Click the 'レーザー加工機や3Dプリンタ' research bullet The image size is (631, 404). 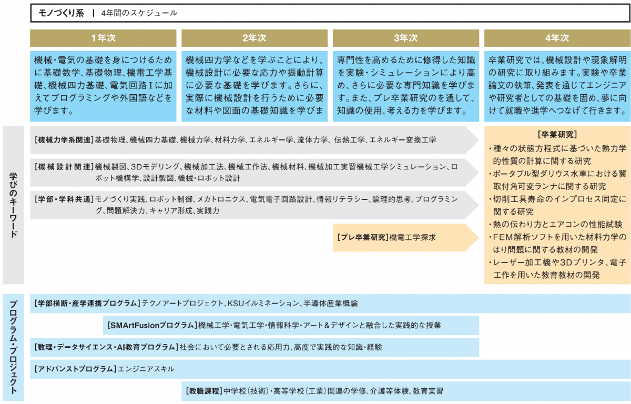click(x=557, y=268)
